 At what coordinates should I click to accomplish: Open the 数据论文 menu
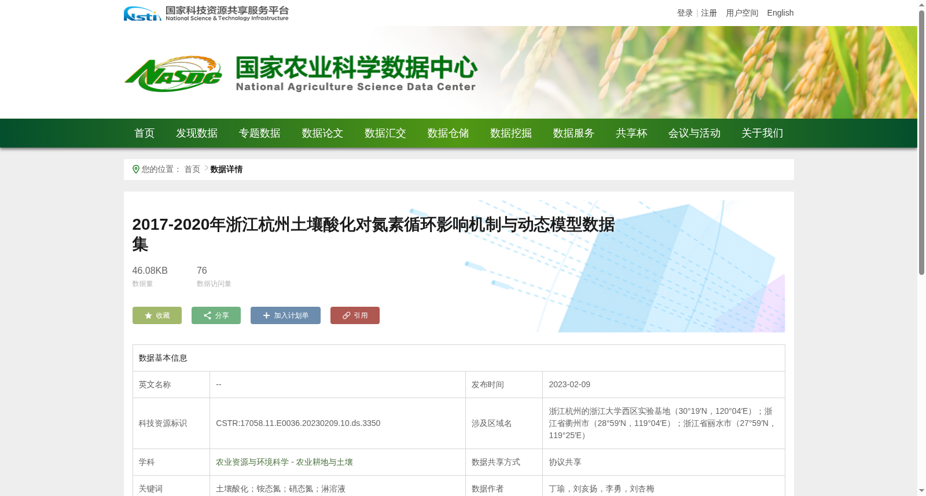click(322, 134)
